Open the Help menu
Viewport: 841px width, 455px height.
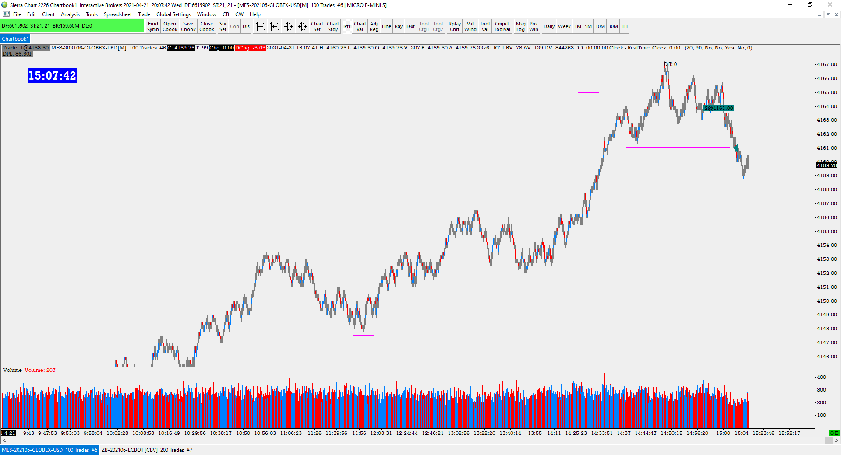coord(255,14)
